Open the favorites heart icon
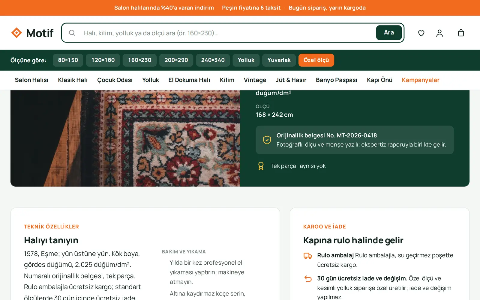Image resolution: width=480 pixels, height=300 pixels. pos(421,33)
